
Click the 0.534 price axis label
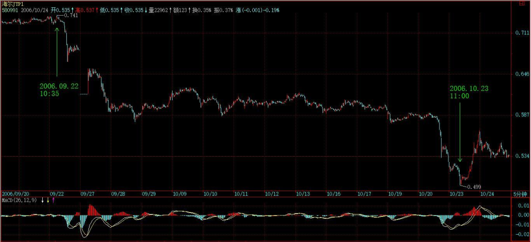pyautogui.click(x=523, y=156)
